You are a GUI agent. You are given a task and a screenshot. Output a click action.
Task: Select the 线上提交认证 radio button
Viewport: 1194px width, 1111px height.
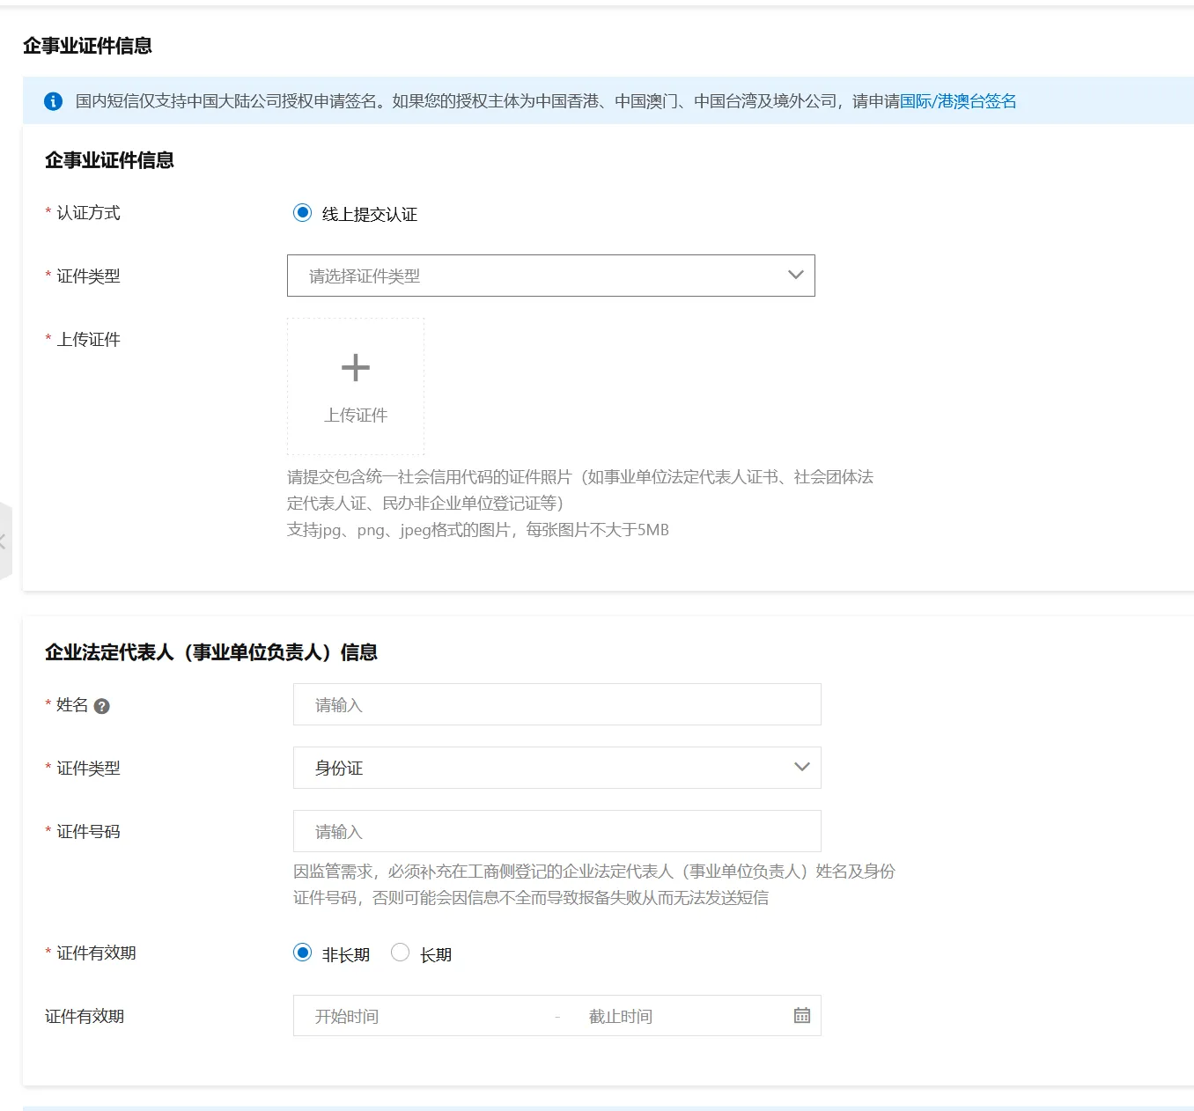pyautogui.click(x=302, y=213)
